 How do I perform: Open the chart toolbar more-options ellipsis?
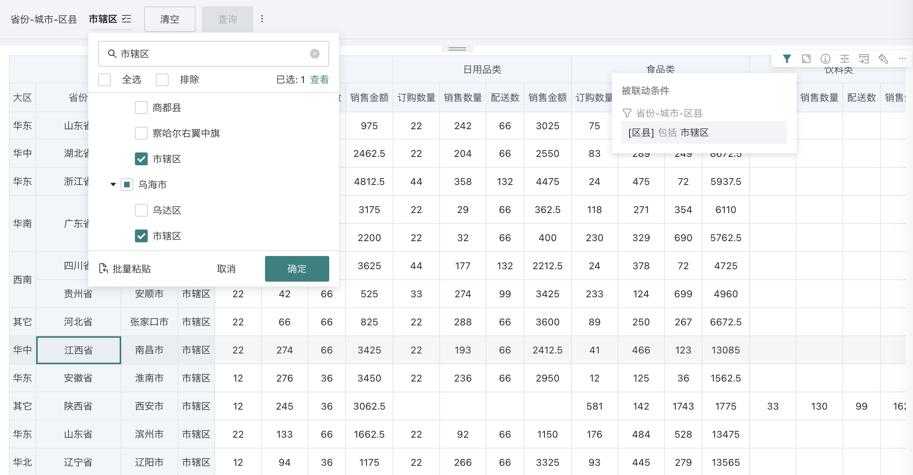(902, 59)
